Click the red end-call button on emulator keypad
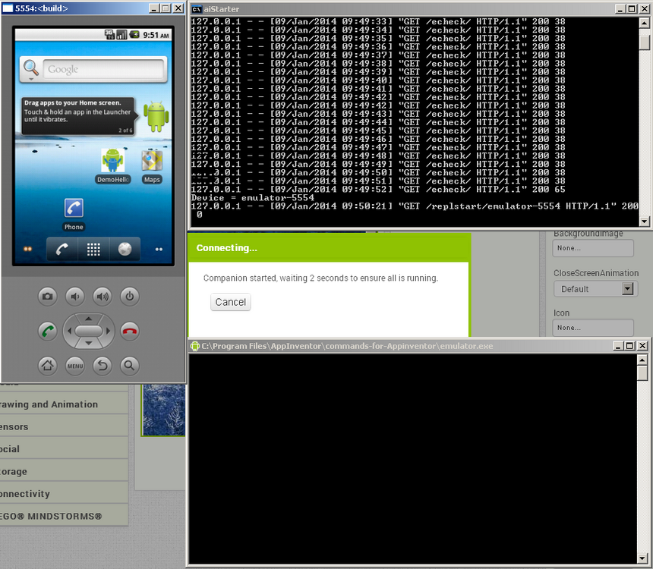The image size is (653, 569). [130, 332]
